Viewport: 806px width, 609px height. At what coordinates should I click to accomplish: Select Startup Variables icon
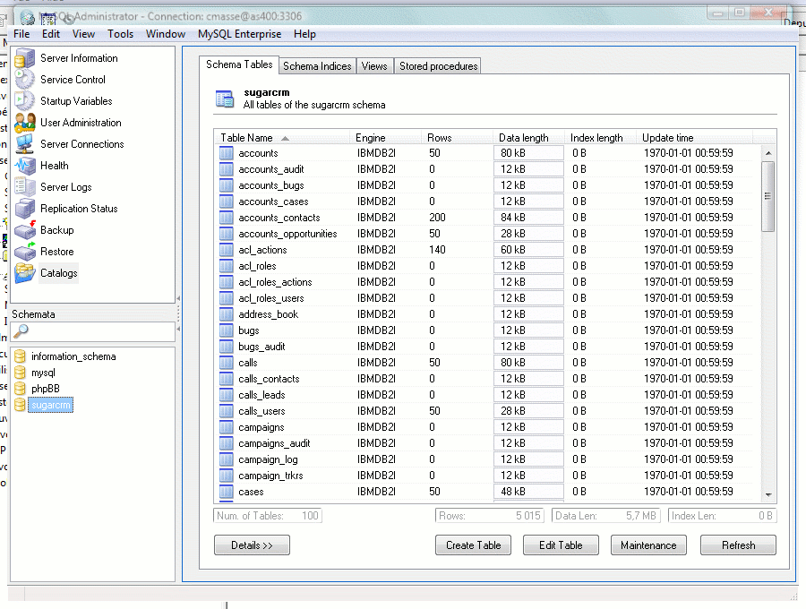[x=25, y=101]
